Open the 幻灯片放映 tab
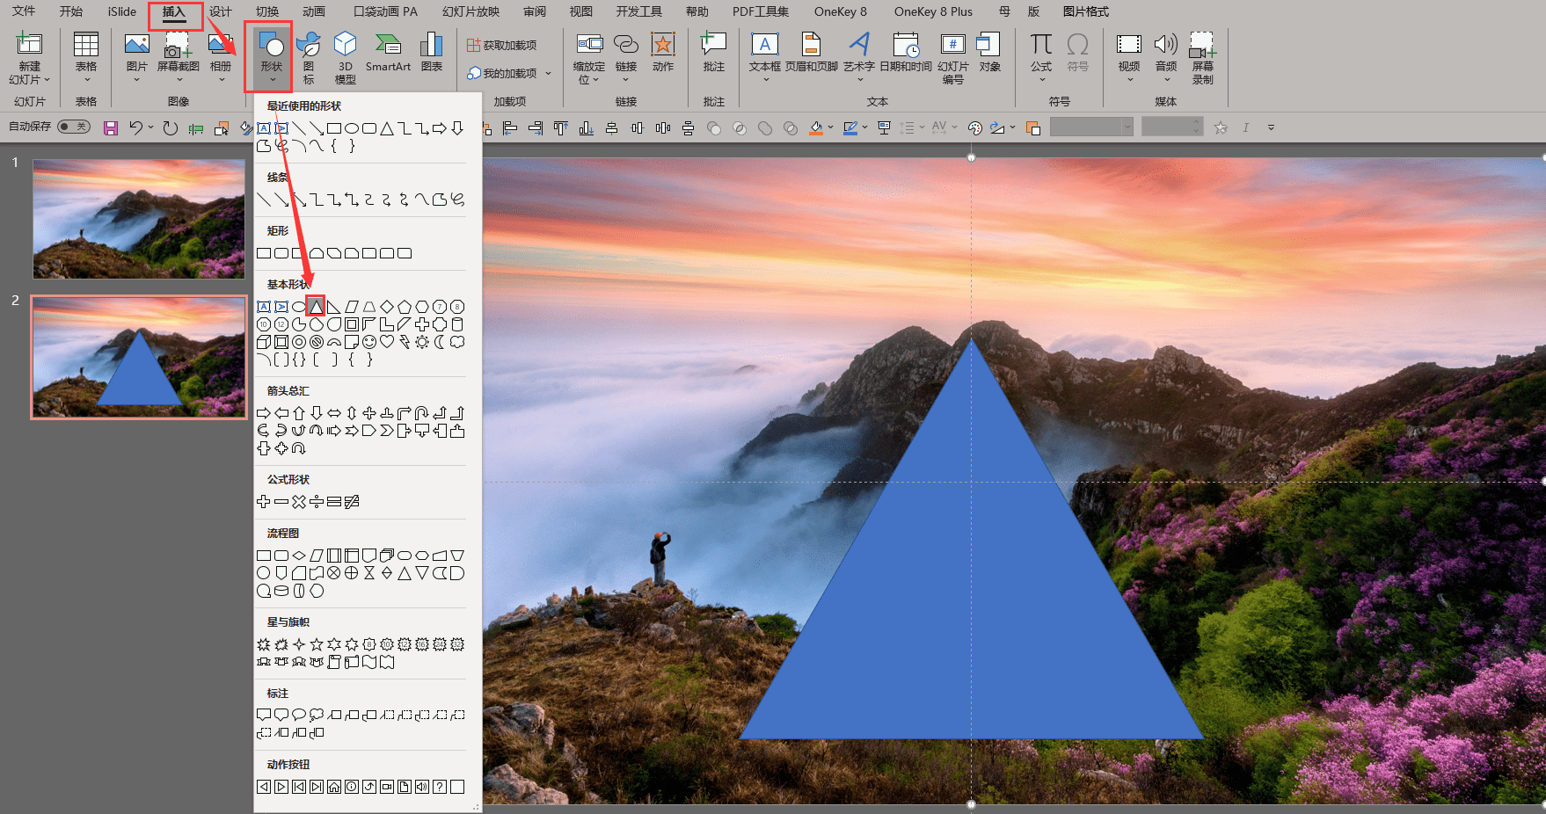This screenshot has height=814, width=1546. (x=470, y=11)
